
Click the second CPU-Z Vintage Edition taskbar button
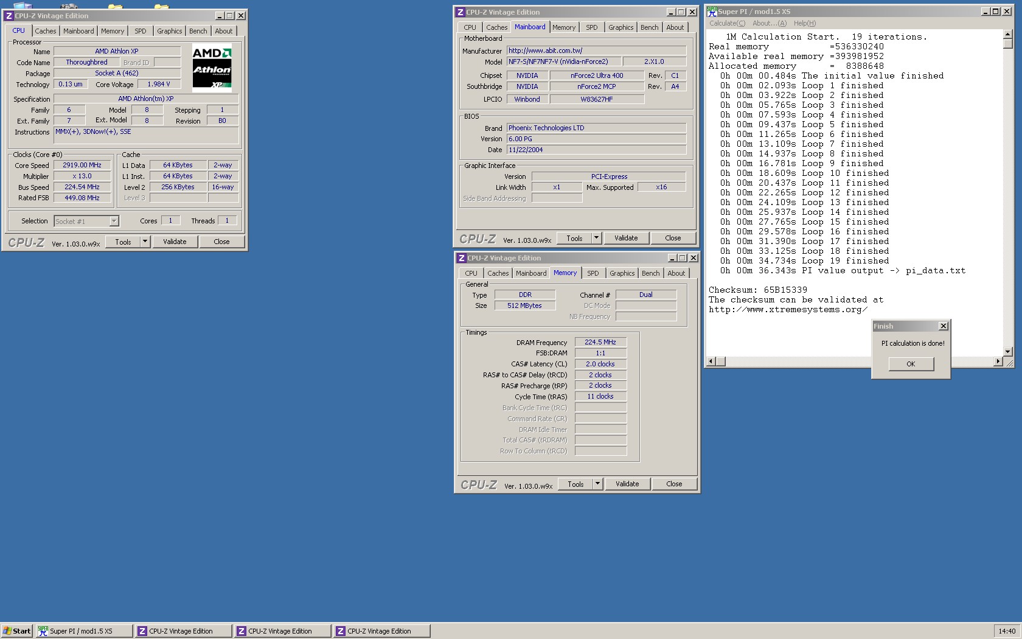coord(282,631)
